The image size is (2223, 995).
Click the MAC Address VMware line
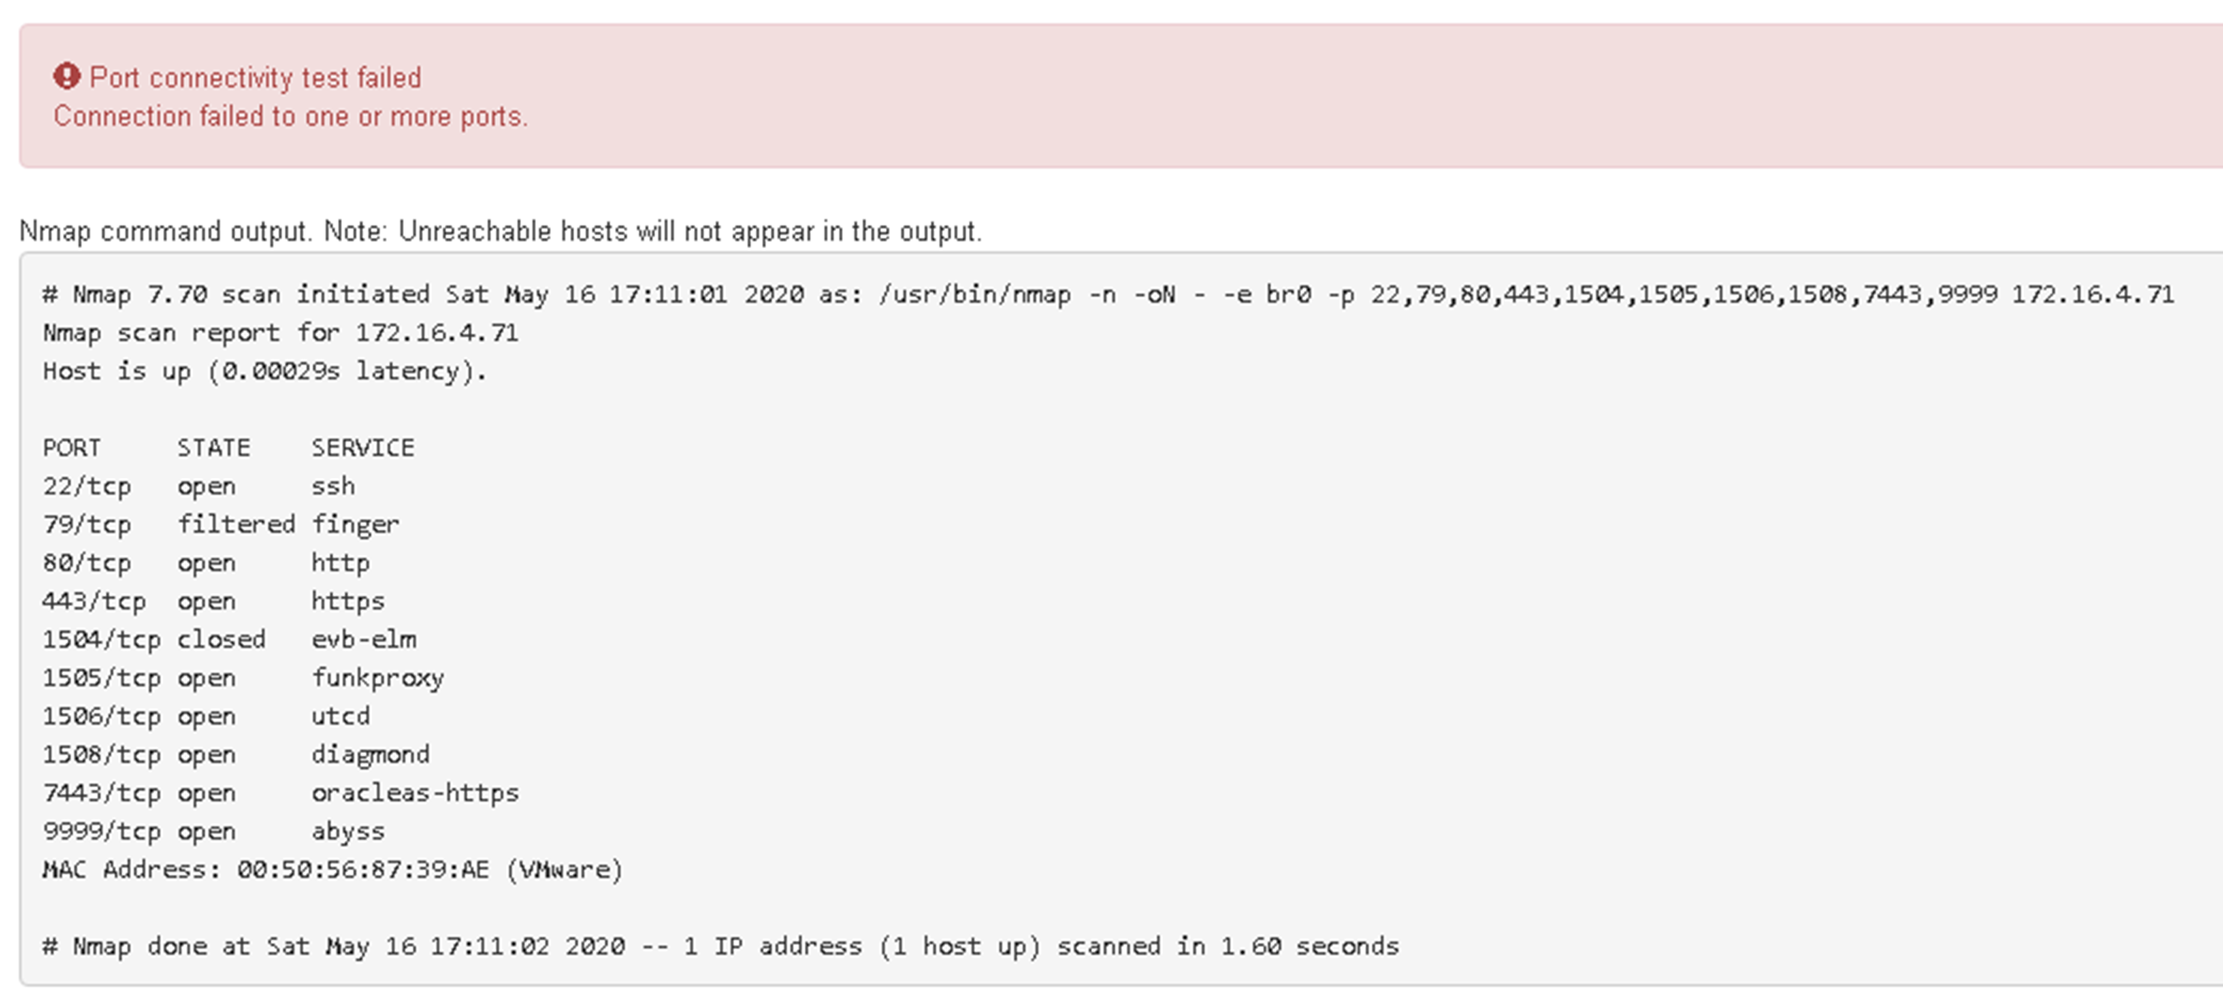(x=332, y=870)
